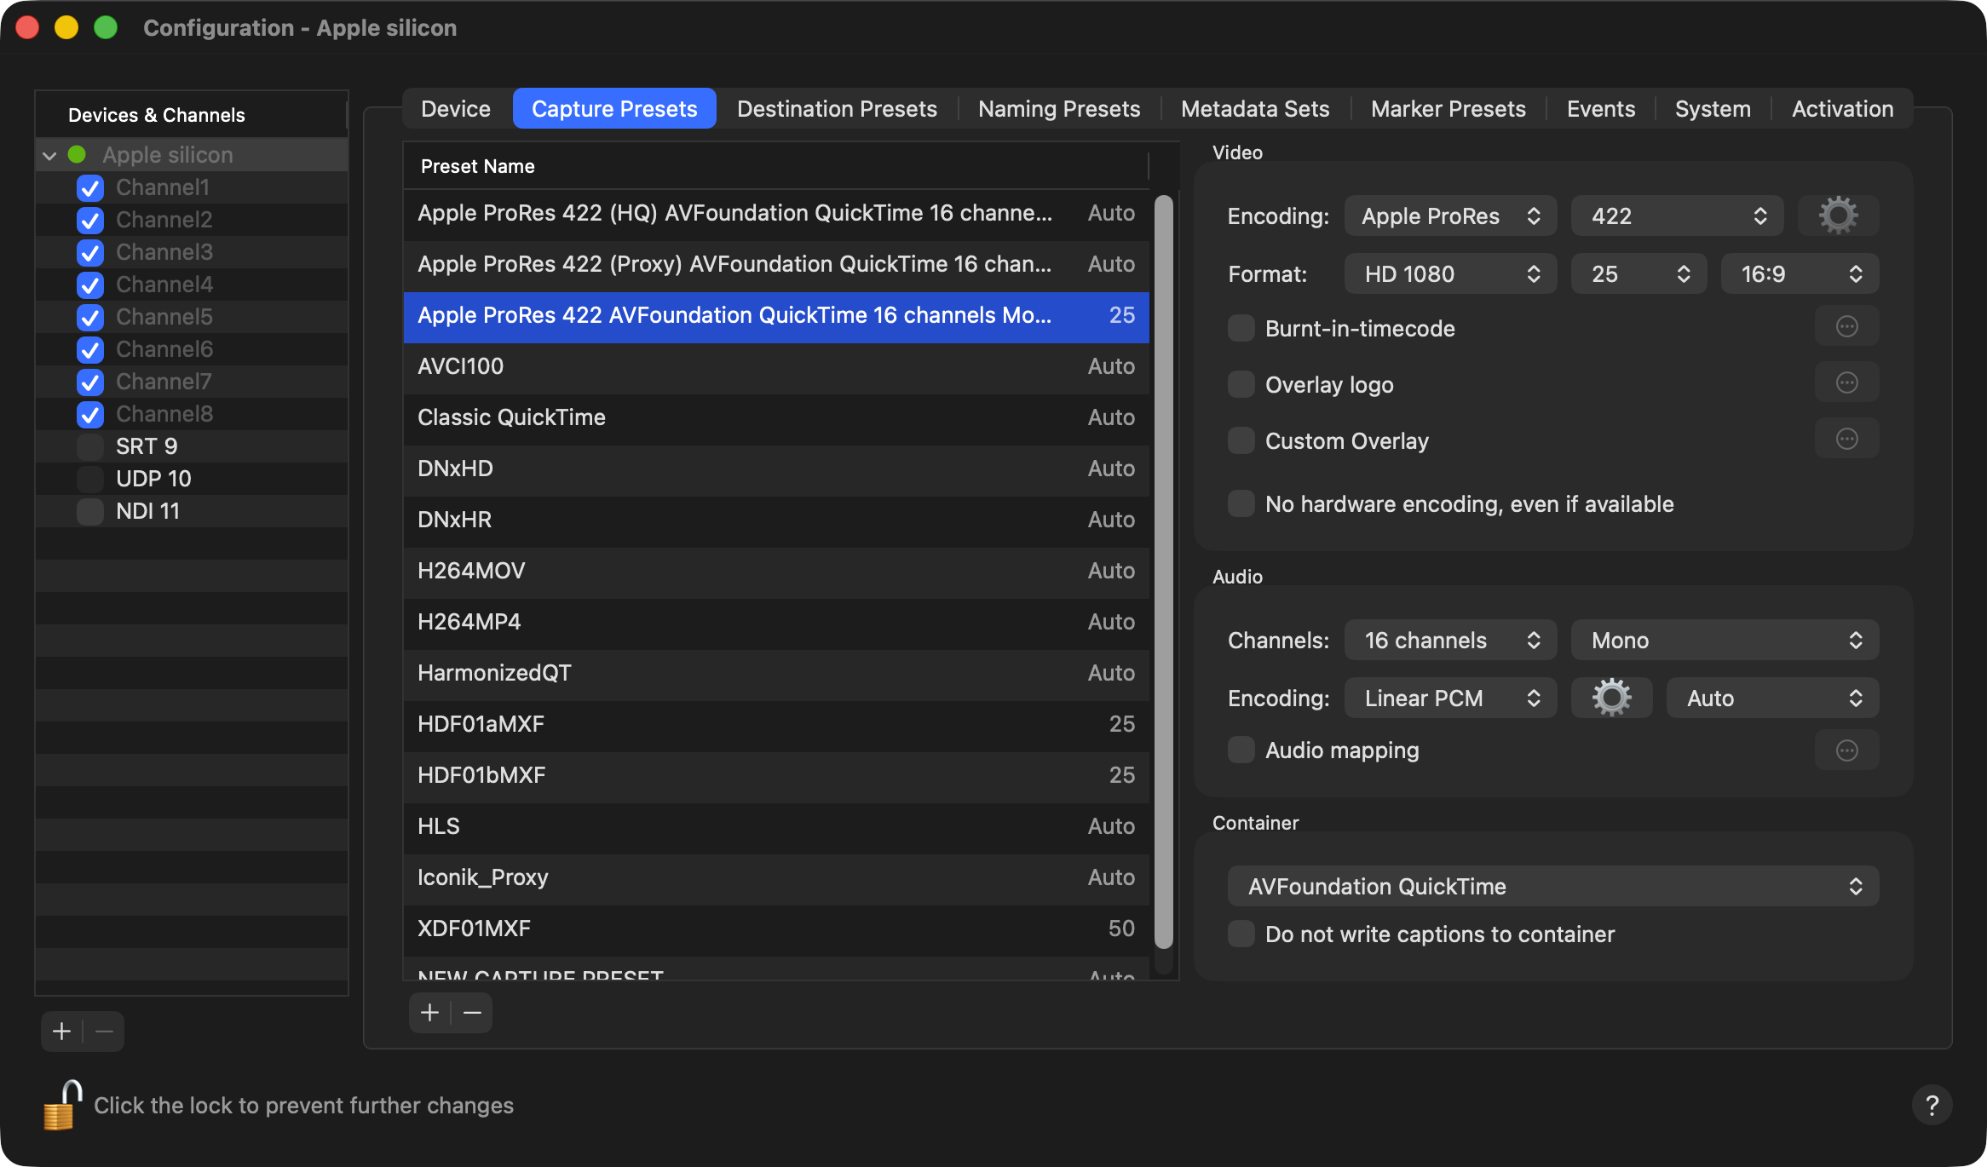This screenshot has height=1167, width=1987.
Task: Switch to the Marker Presets tab
Action: pyautogui.click(x=1448, y=108)
